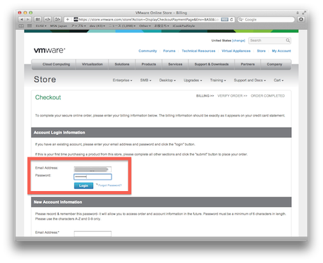Click the Safari back navigation arrow

click(22, 20)
